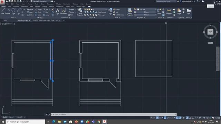Click the Trim tool
Viewport: 221px width, 124px height.
pos(46,9)
